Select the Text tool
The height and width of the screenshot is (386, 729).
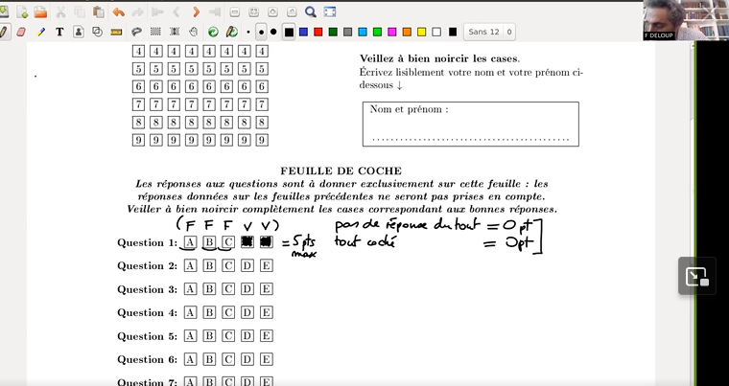(59, 32)
